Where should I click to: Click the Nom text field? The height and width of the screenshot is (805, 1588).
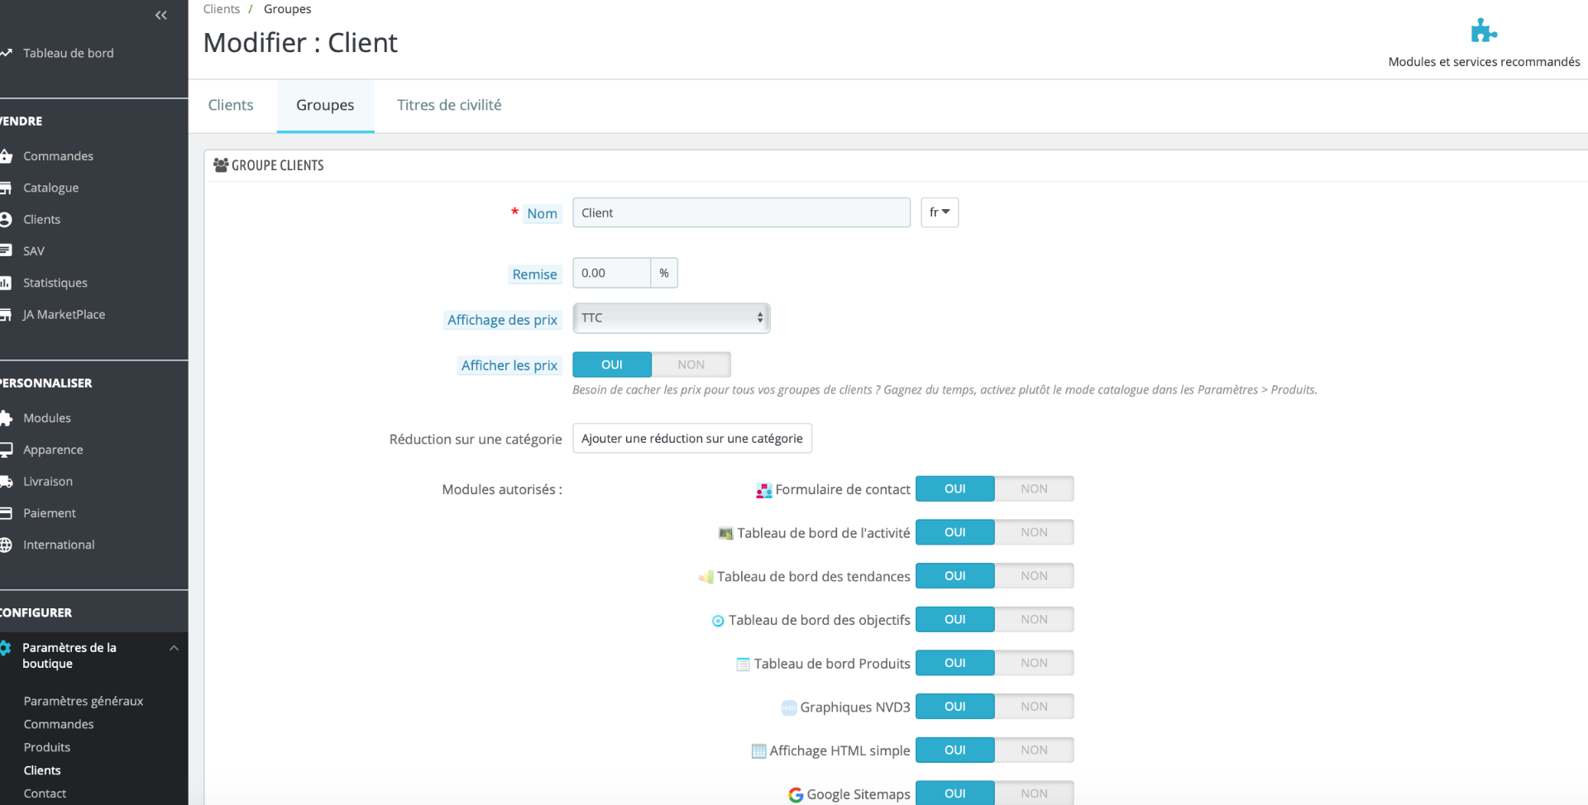[742, 212]
